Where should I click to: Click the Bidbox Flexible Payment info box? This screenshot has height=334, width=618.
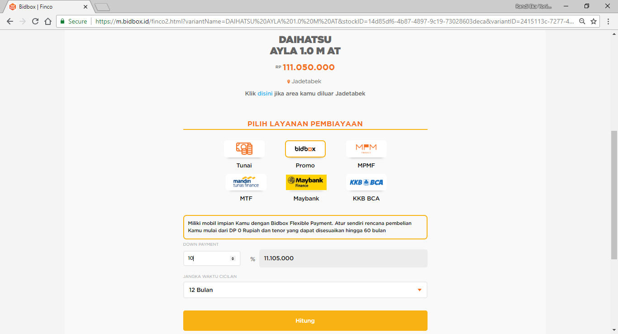(x=305, y=227)
